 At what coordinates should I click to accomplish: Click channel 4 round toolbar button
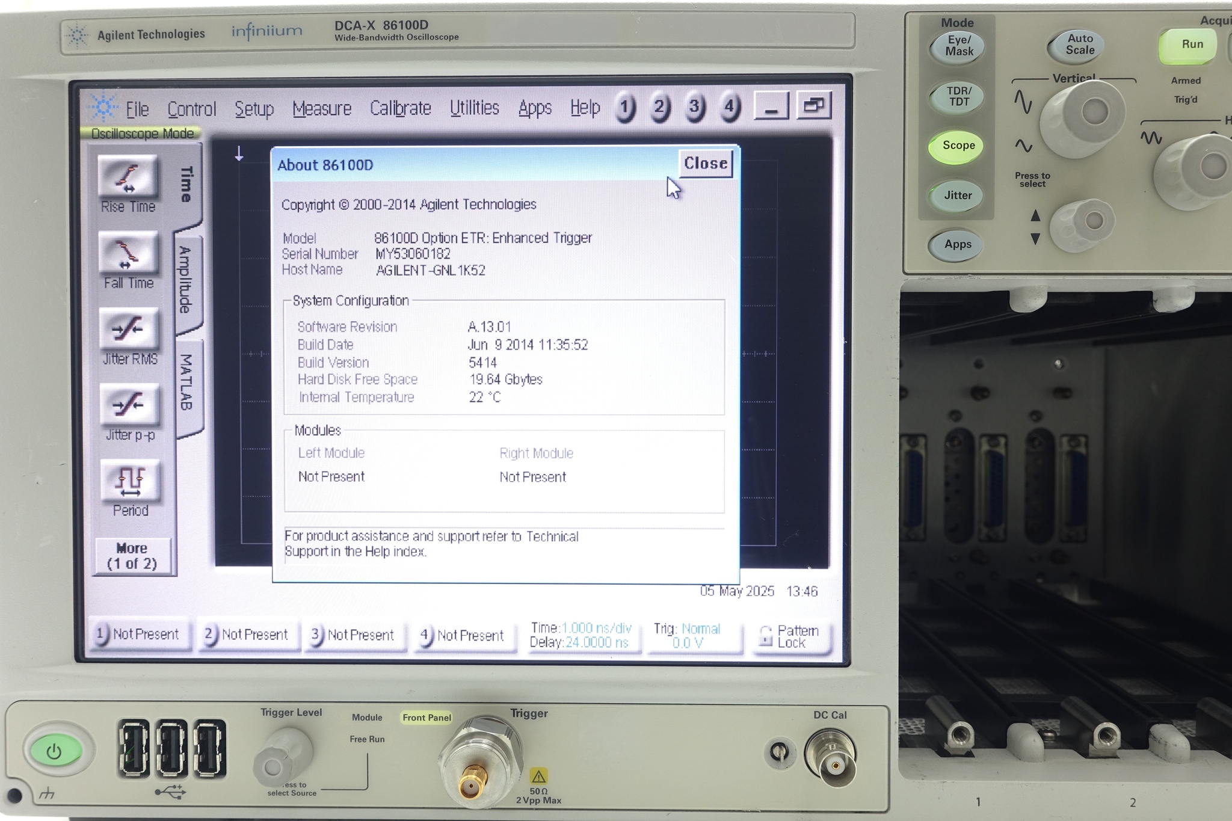click(x=729, y=108)
